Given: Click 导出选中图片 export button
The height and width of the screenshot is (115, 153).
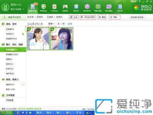Looking at the screenshot, I should (88, 17).
